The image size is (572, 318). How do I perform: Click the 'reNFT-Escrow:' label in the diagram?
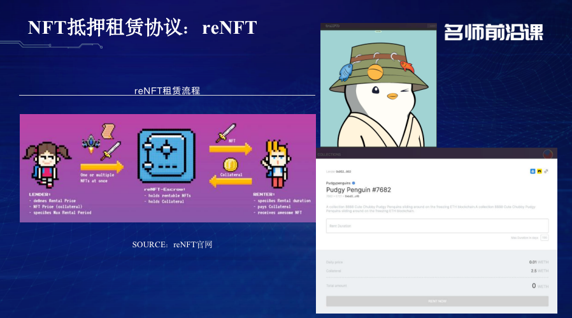pyautogui.click(x=164, y=189)
